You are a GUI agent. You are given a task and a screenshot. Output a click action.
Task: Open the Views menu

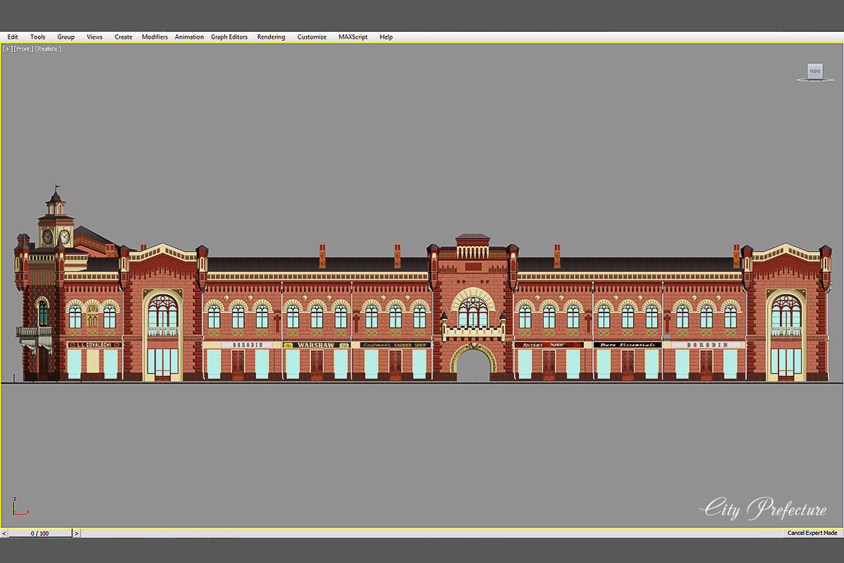tap(94, 37)
